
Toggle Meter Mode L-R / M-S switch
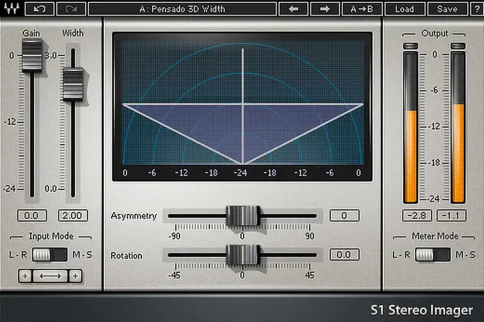[432, 254]
